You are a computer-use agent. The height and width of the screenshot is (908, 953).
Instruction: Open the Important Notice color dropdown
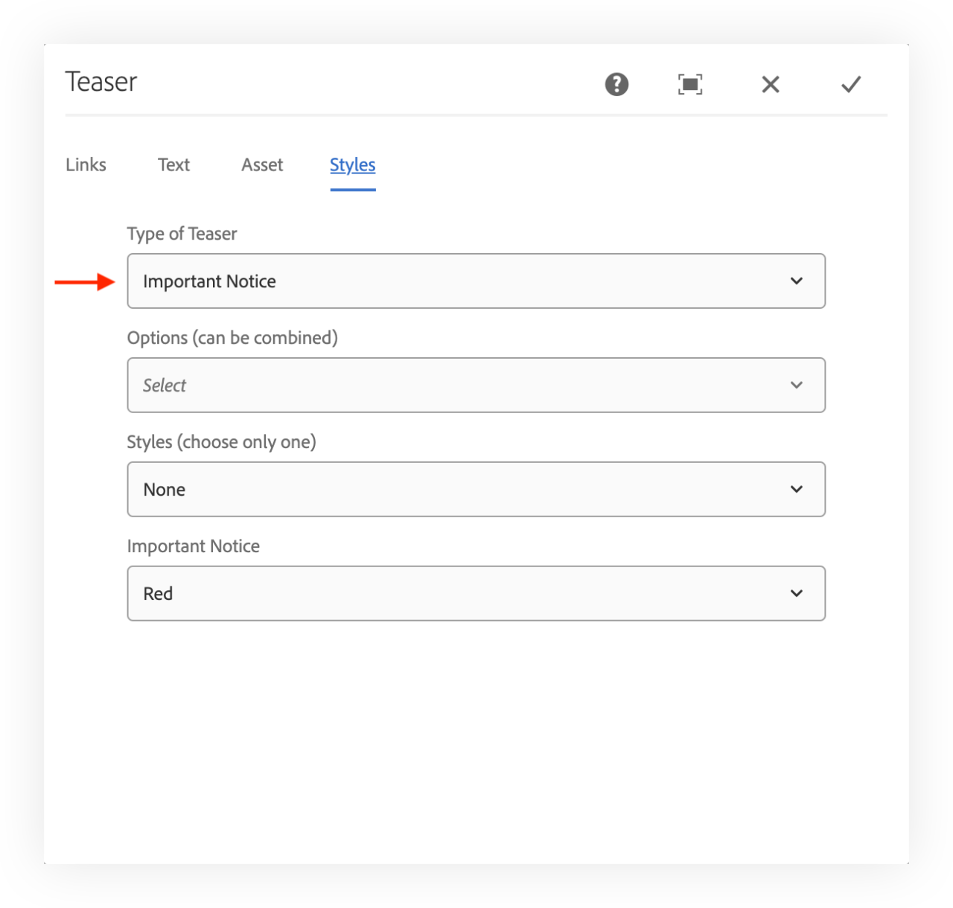pos(476,593)
